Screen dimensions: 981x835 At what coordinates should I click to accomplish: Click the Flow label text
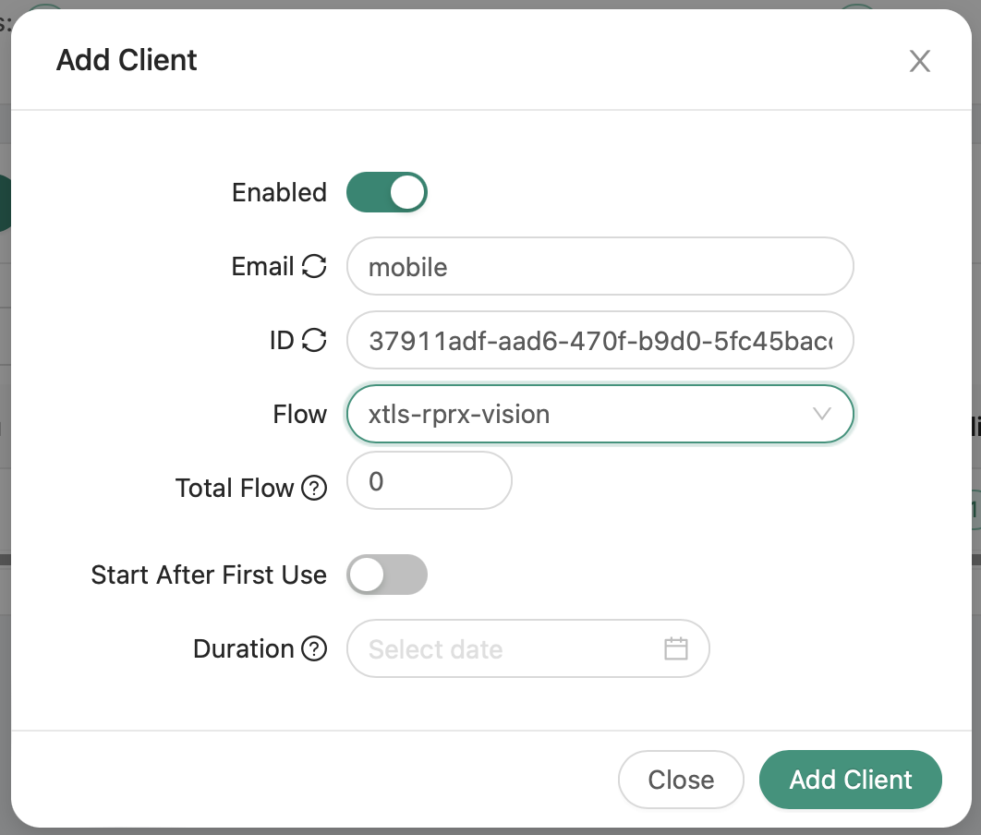pyautogui.click(x=299, y=414)
